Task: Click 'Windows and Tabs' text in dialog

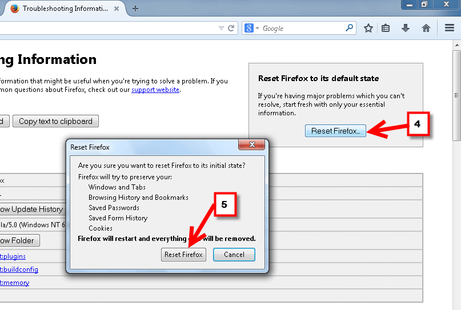Action: pos(117,187)
